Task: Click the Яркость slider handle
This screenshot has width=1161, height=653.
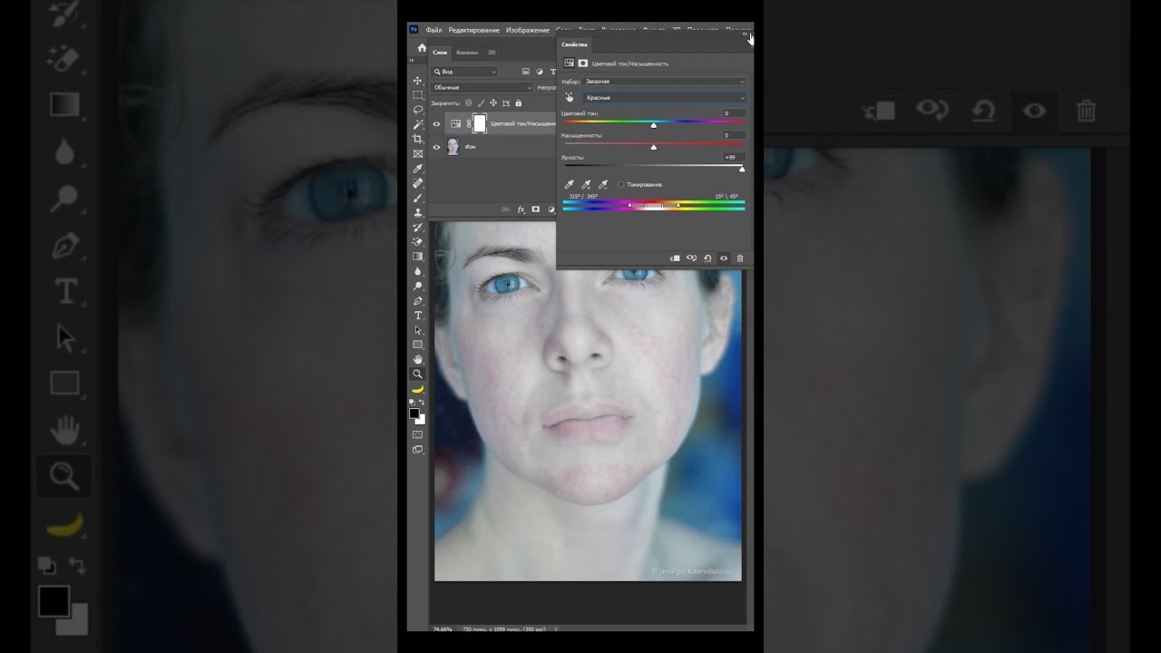Action: click(742, 169)
